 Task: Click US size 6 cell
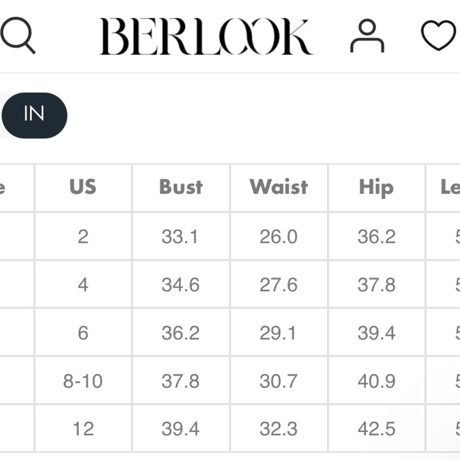pos(83,333)
